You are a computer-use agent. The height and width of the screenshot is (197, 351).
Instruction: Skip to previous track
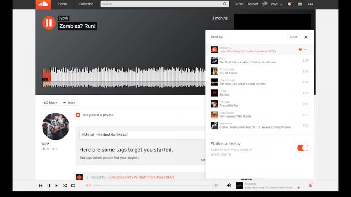click(41, 186)
